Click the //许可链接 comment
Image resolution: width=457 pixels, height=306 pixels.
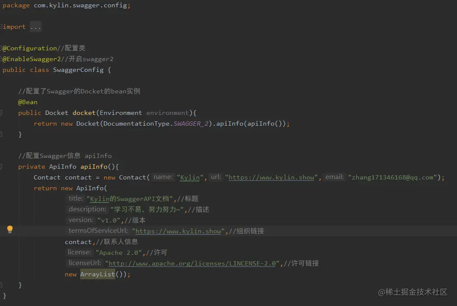[x=301, y=263]
